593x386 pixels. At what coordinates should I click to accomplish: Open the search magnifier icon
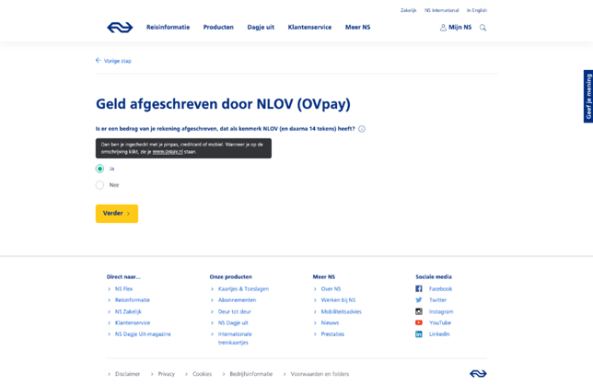coord(483,28)
